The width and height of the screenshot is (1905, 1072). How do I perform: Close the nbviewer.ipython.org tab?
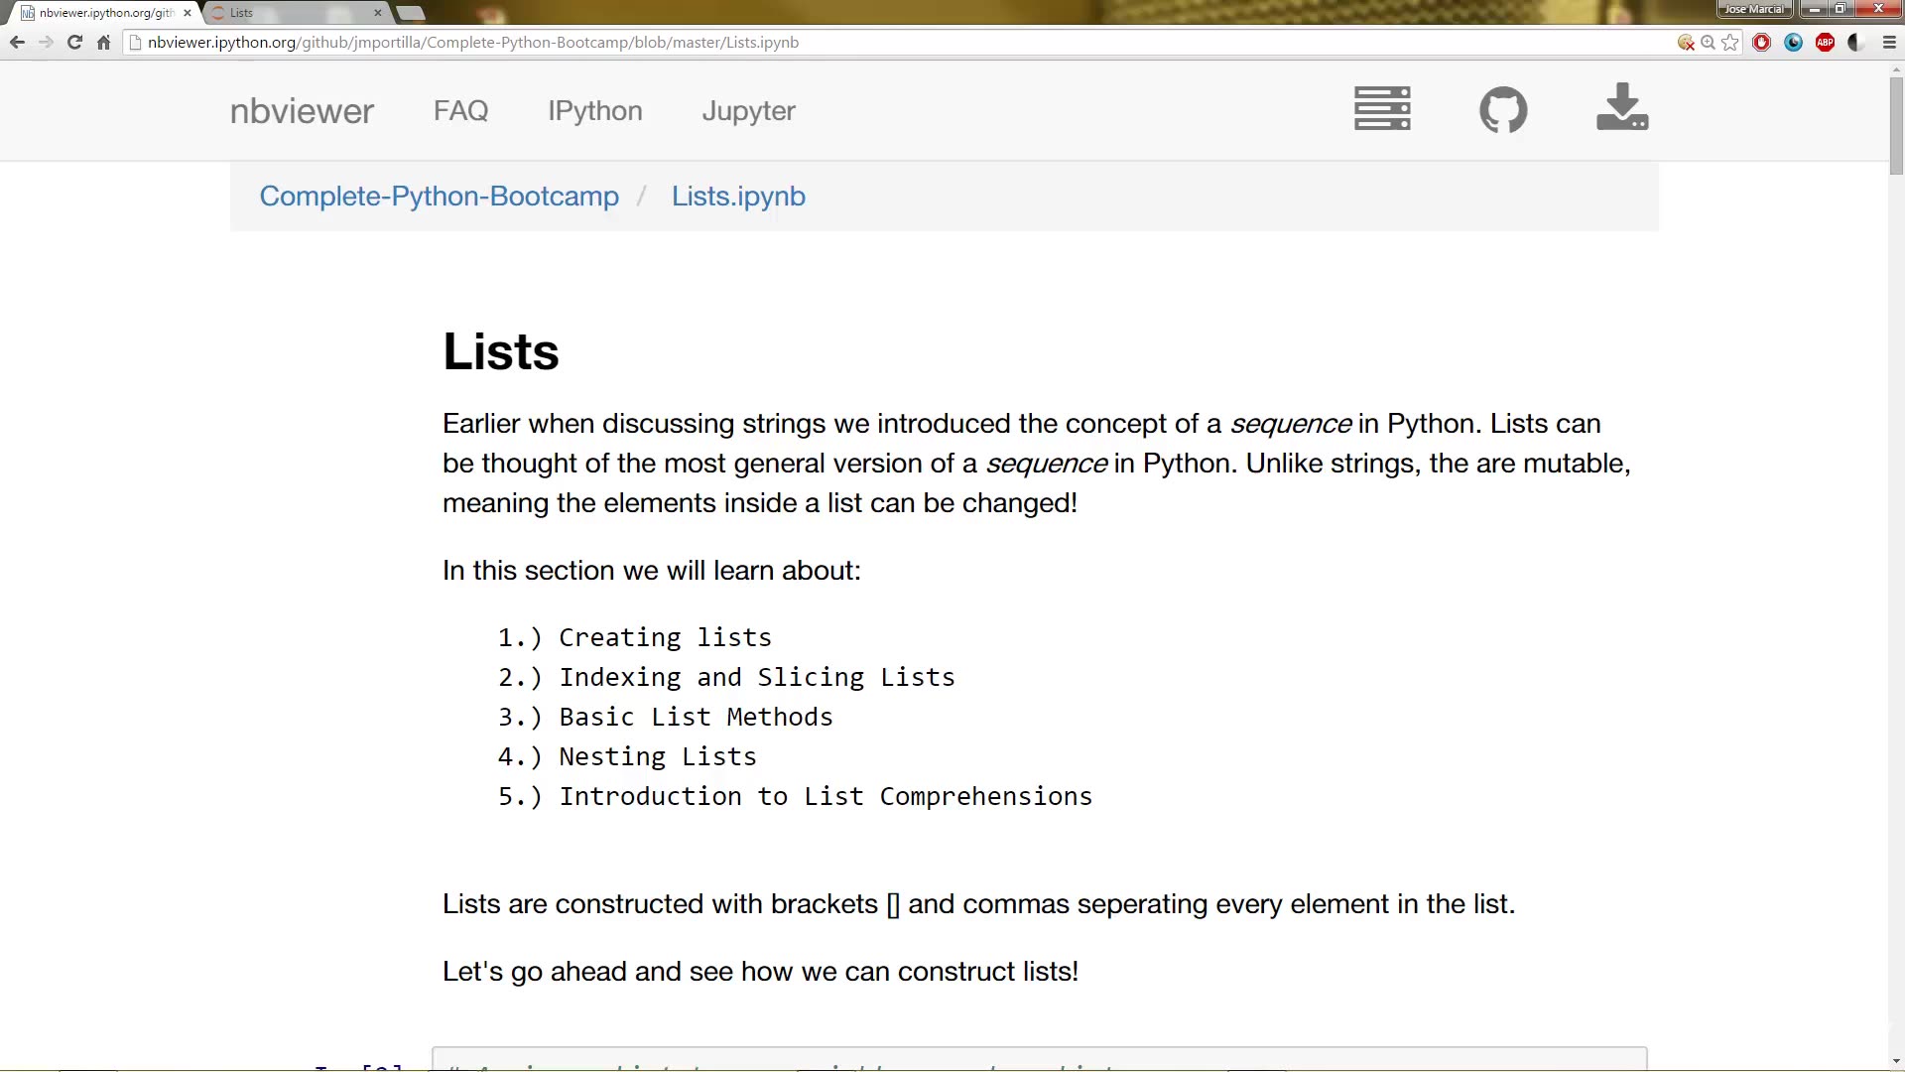[188, 13]
